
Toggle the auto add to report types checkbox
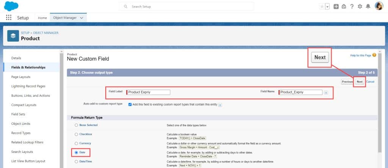(130, 104)
